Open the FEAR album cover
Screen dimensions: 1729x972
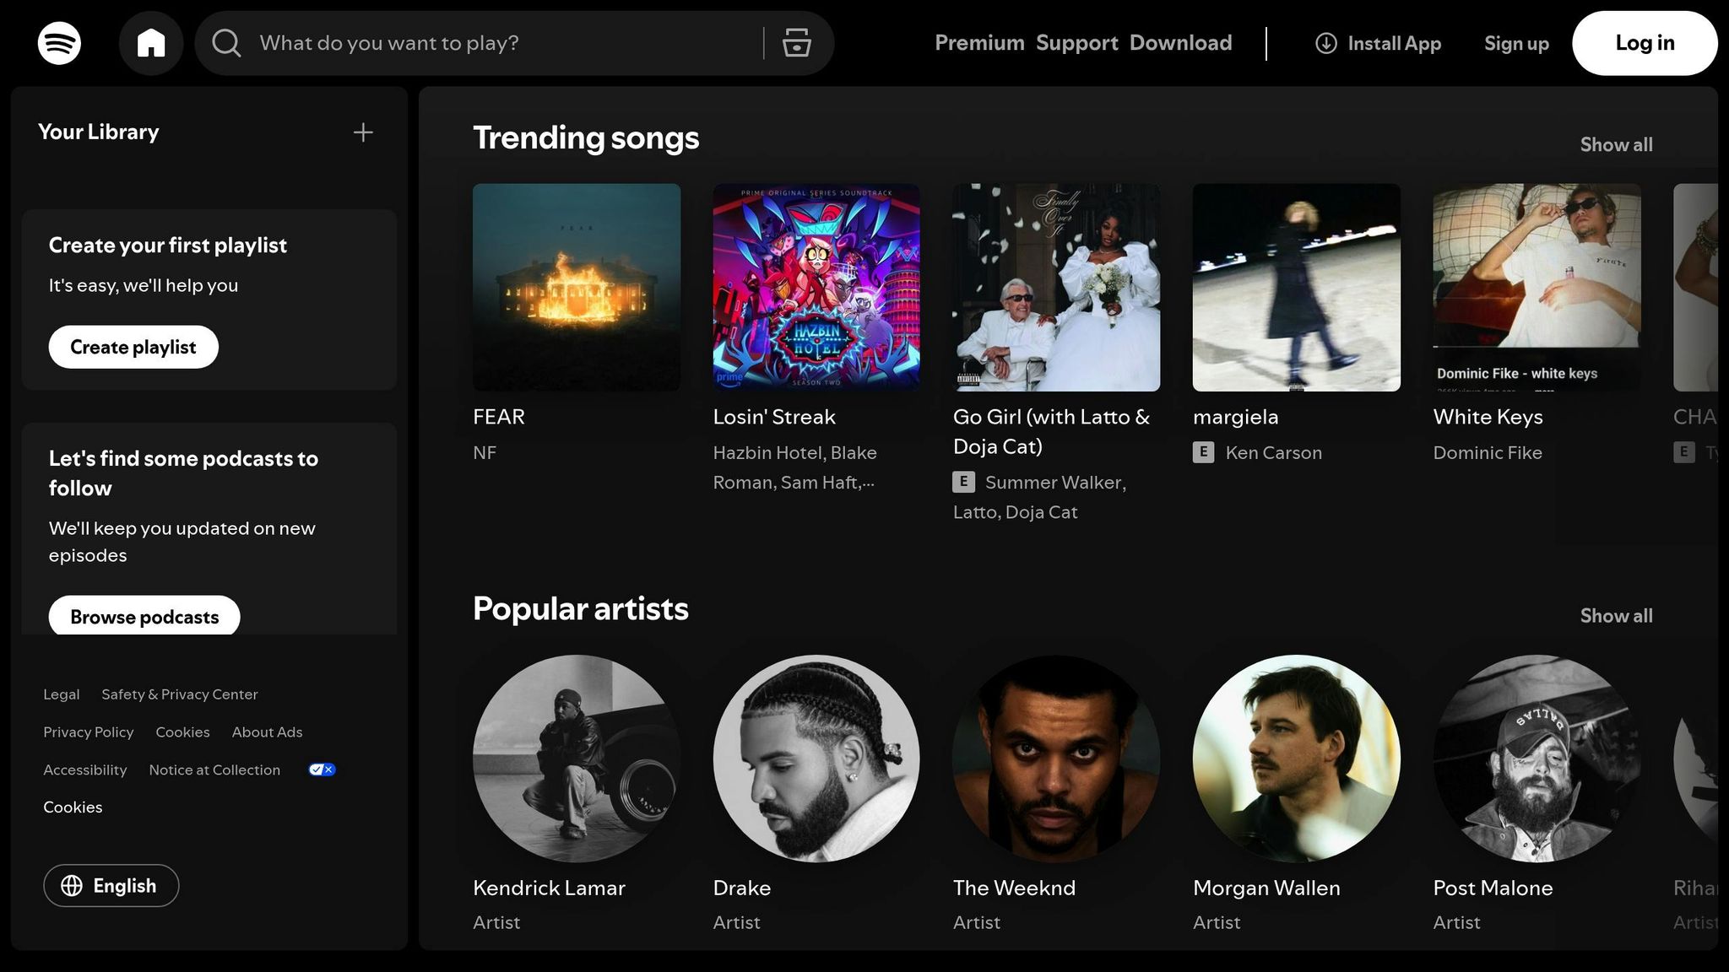click(577, 288)
